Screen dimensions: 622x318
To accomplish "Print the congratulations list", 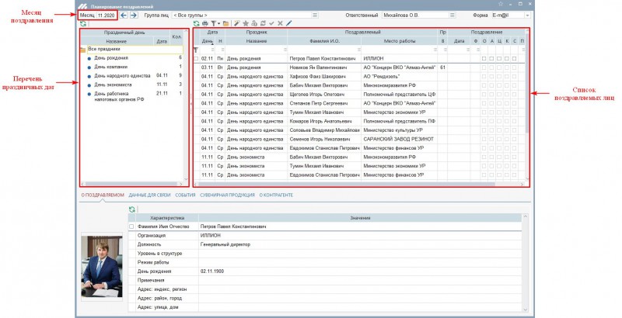I will pos(204,24).
